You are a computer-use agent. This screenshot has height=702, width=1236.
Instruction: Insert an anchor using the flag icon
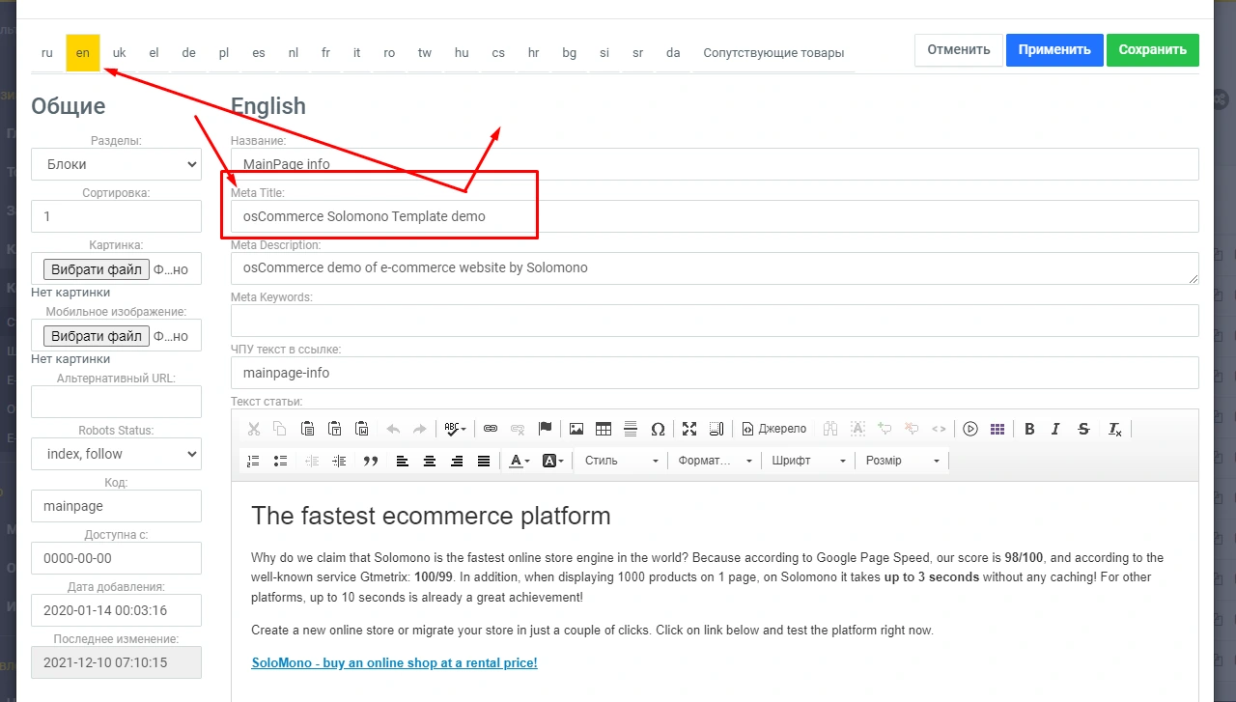[545, 429]
